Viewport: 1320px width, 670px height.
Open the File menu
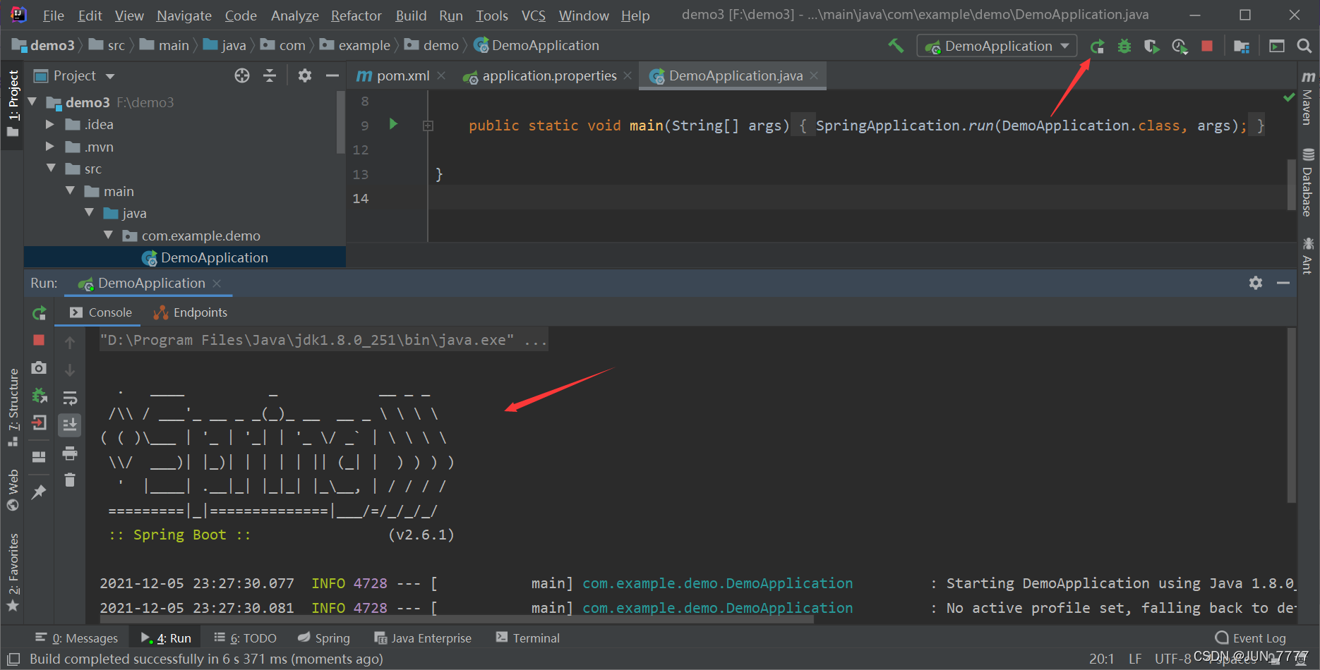(x=54, y=16)
